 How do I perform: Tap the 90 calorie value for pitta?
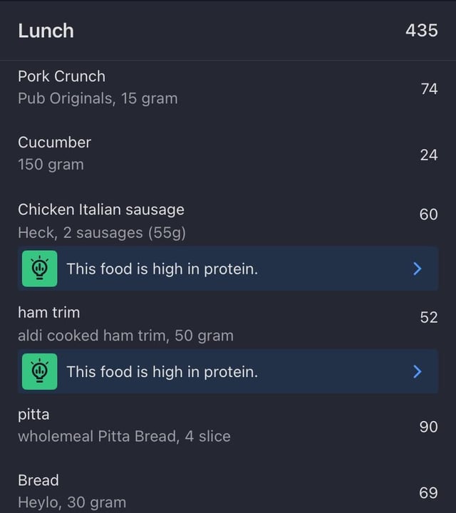(x=428, y=427)
